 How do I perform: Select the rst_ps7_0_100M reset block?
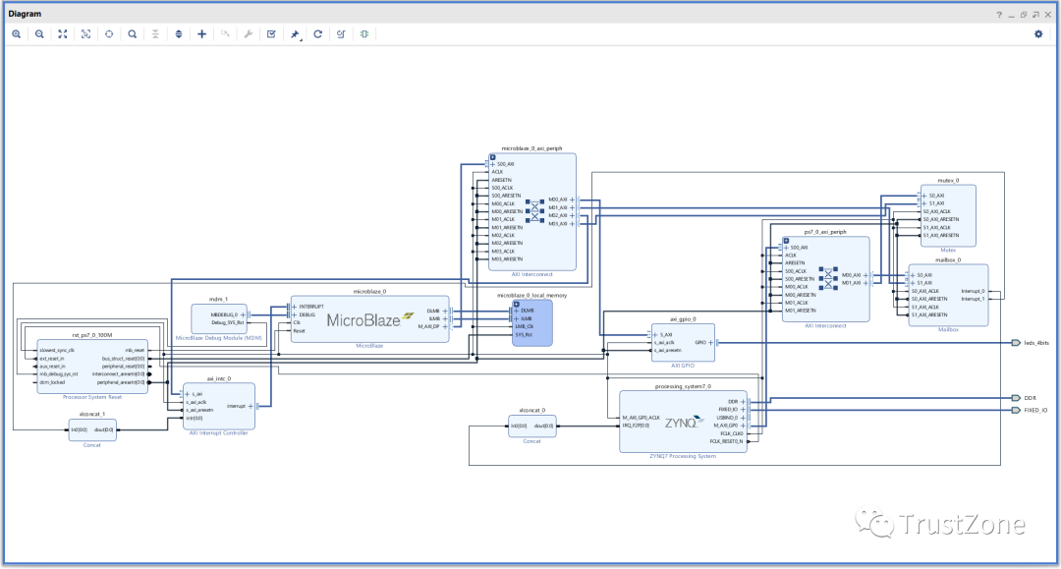[x=92, y=366]
